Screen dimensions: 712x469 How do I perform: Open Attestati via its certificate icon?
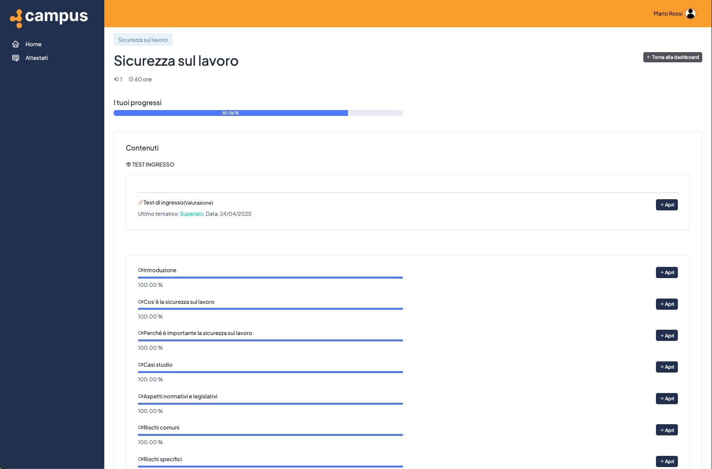coord(16,57)
